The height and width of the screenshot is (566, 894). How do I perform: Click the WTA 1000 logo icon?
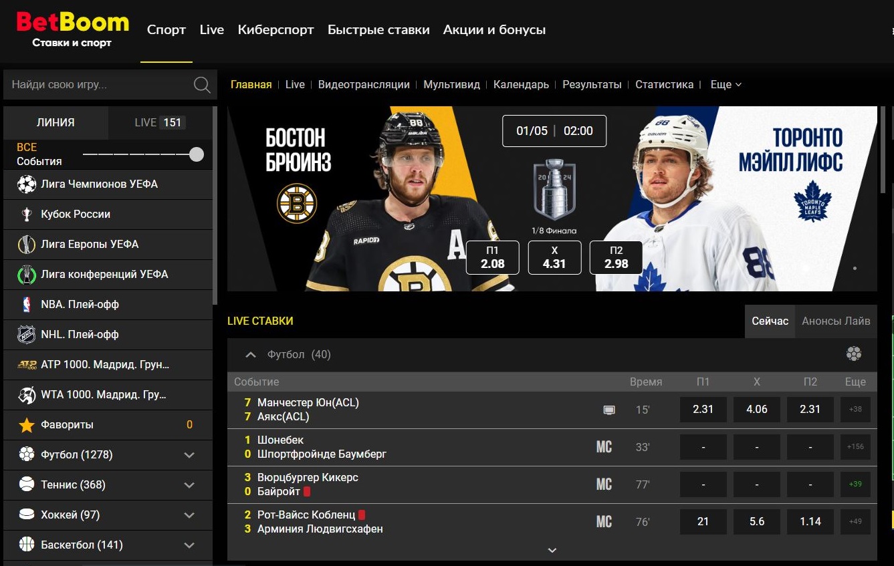[27, 394]
